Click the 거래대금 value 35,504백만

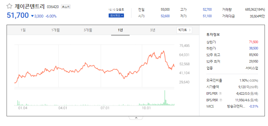[x=257, y=16]
